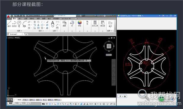Click the AutoCAD application logo button
Image resolution: width=183 pixels, height=109 pixels.
coord(9,17)
